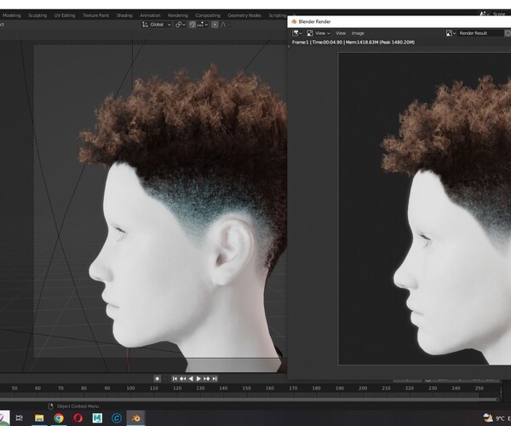
Task: Jump to the next keyframe
Action: point(207,378)
